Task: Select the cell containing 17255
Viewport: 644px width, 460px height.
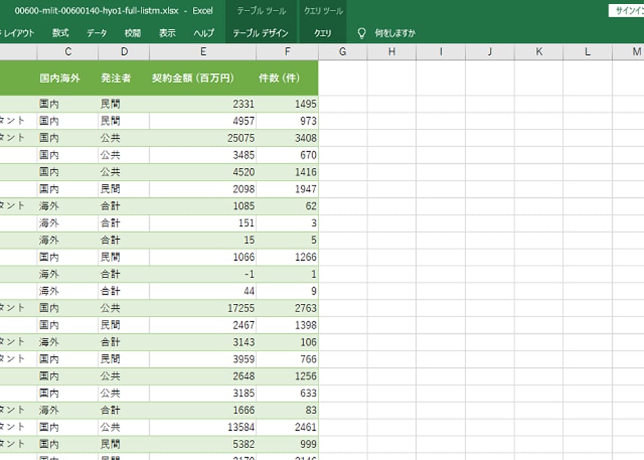Action: point(203,308)
